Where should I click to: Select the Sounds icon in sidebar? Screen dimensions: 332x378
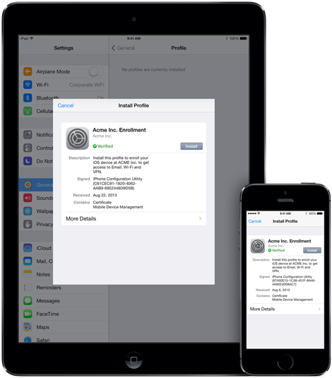point(28,198)
